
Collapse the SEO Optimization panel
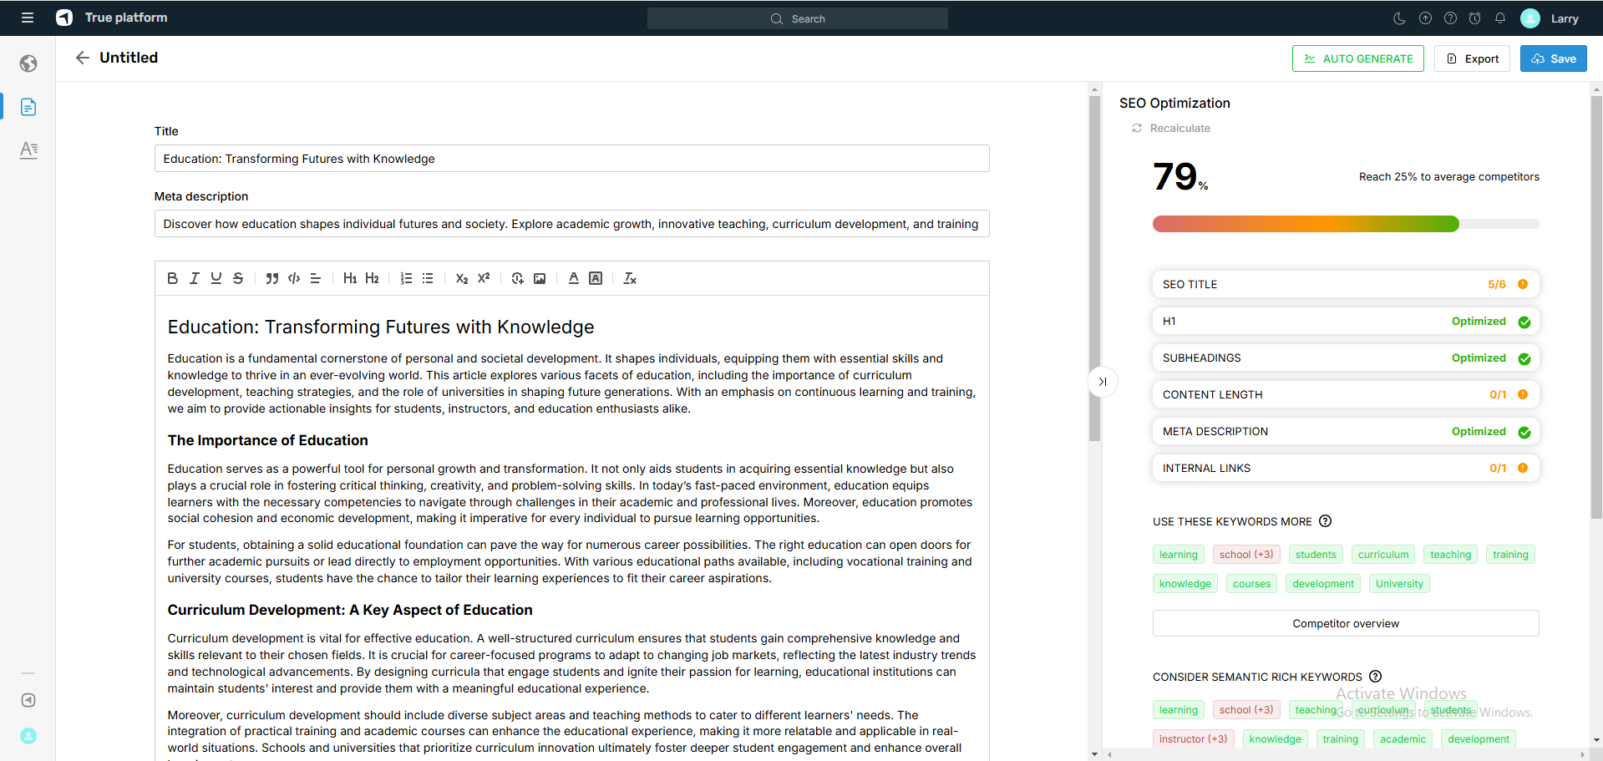(x=1102, y=382)
